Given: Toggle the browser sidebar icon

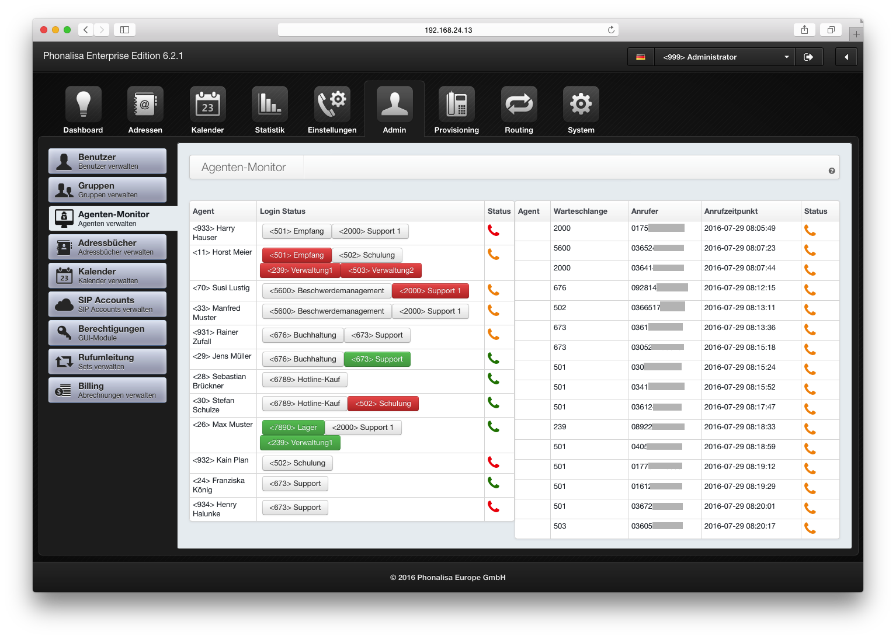Looking at the screenshot, I should (124, 30).
